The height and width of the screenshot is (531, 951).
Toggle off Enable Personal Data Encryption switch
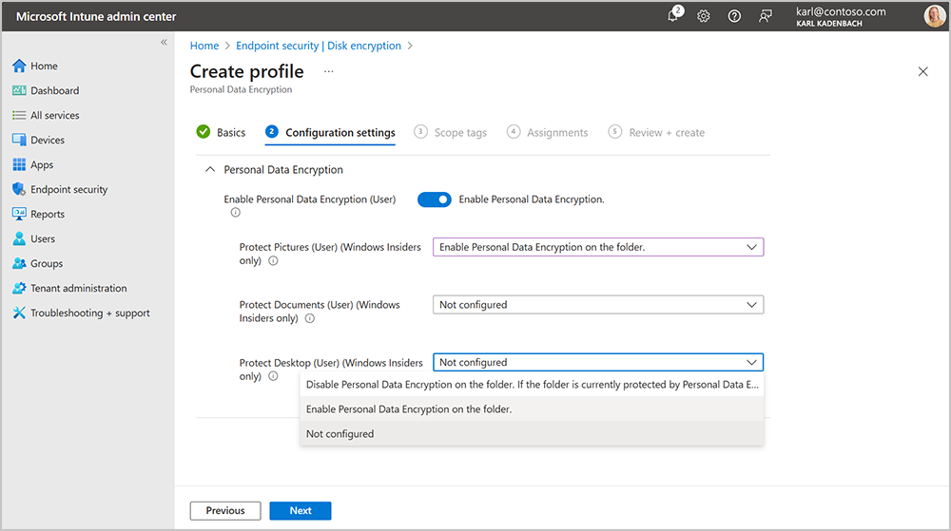click(435, 199)
